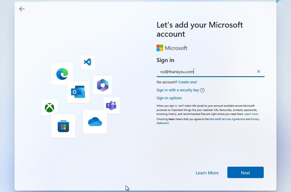Click the email sign-in input field
This screenshot has height=192, width=291.
[x=211, y=72]
